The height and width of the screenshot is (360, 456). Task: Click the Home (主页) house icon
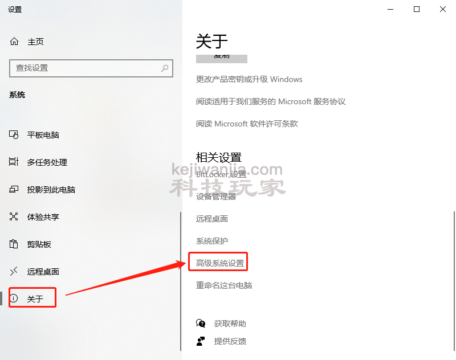(x=14, y=42)
